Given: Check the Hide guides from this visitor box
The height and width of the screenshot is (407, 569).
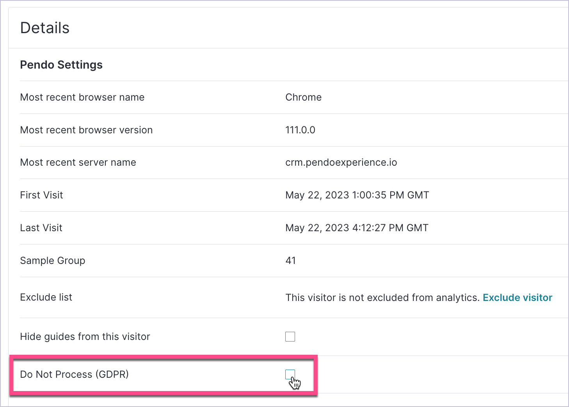Looking at the screenshot, I should (x=290, y=336).
